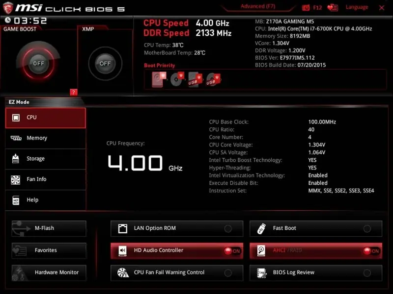Image resolution: width=393 pixels, height=294 pixels.
Task: Open Hardware Monitor
Action: point(49,273)
